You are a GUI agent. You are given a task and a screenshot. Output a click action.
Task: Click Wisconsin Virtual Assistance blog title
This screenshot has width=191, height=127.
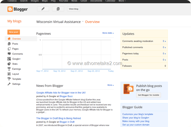[58, 22]
